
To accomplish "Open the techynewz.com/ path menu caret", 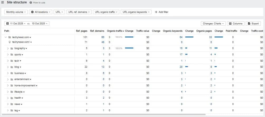I will (x=31, y=42).
